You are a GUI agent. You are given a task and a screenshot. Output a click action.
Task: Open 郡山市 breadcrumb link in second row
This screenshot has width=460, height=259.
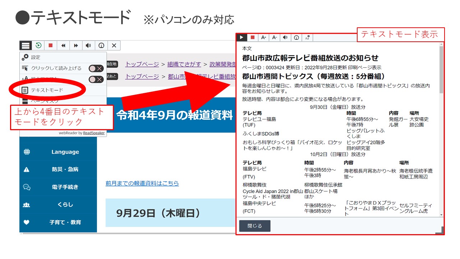202,76
